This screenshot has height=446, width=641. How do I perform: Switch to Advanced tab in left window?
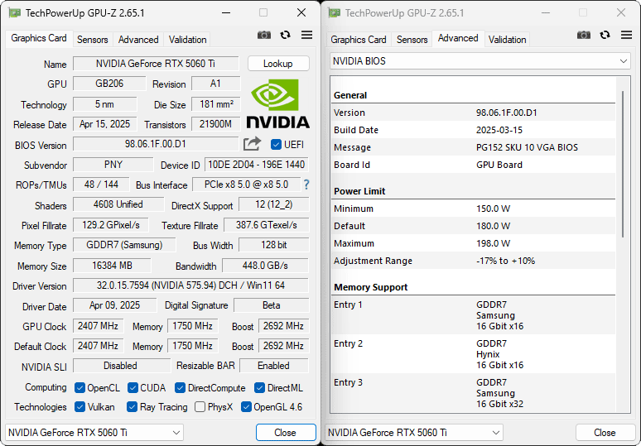point(138,40)
